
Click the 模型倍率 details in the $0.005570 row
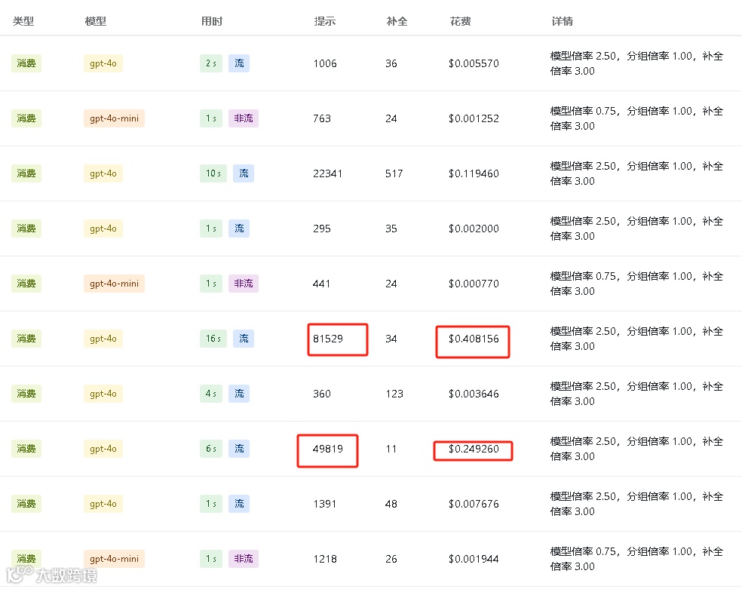[x=636, y=63]
